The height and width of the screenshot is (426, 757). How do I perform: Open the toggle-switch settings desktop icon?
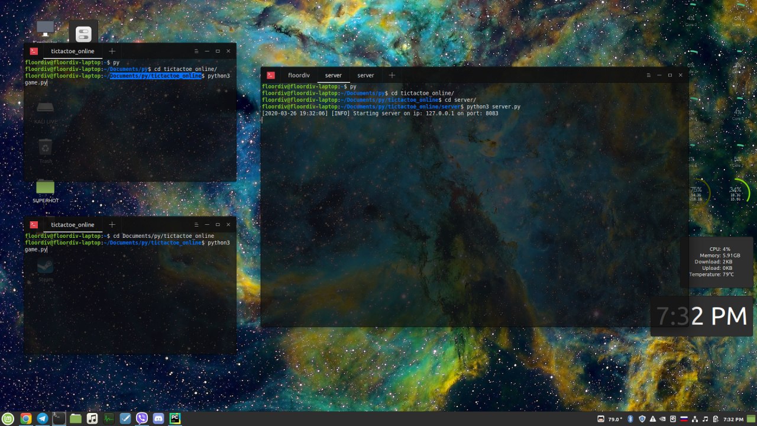point(83,33)
